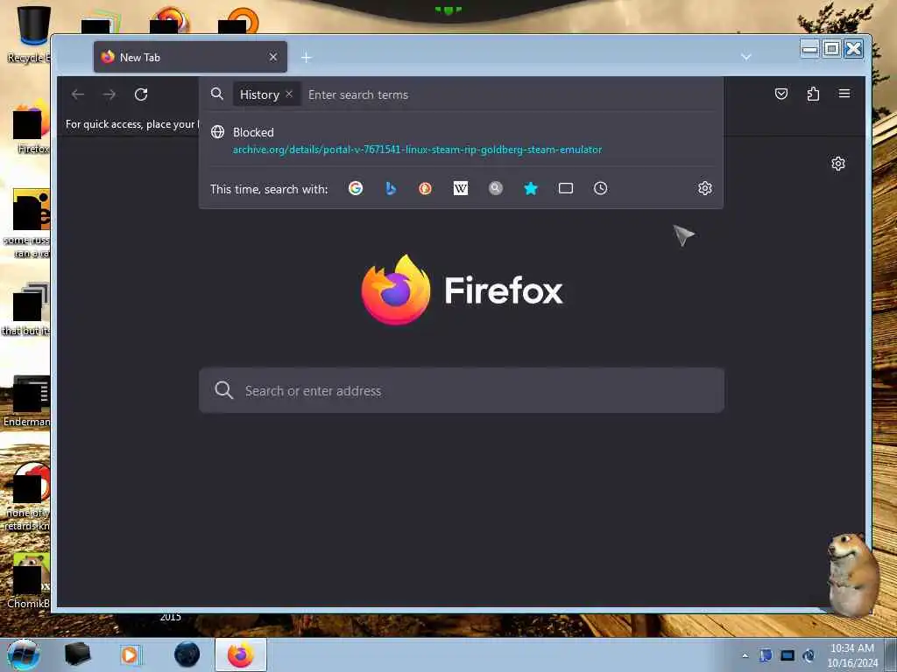Go forward to the next page
The width and height of the screenshot is (897, 672).
click(109, 94)
